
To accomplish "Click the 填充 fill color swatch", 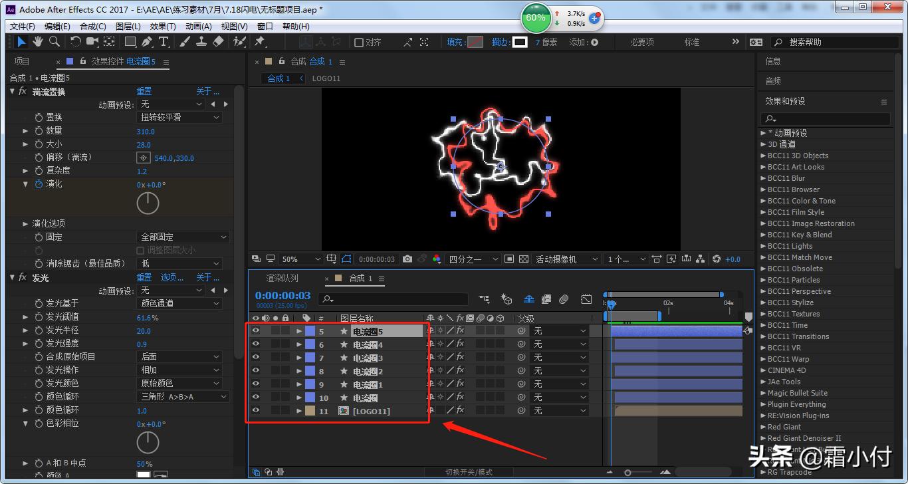I will [x=475, y=42].
